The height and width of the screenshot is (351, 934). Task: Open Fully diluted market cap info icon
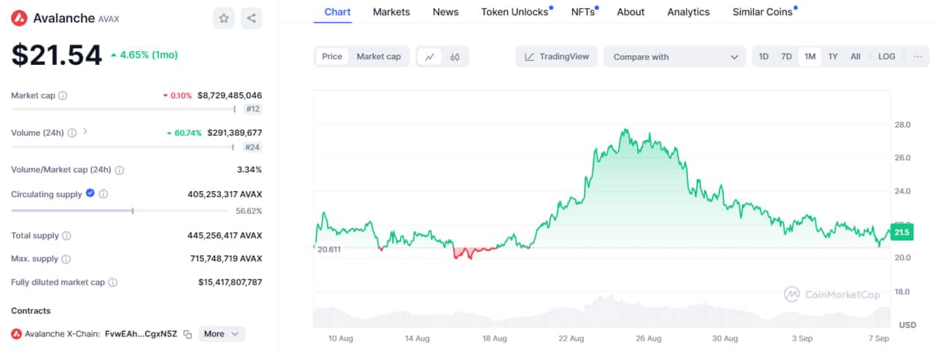coord(112,282)
